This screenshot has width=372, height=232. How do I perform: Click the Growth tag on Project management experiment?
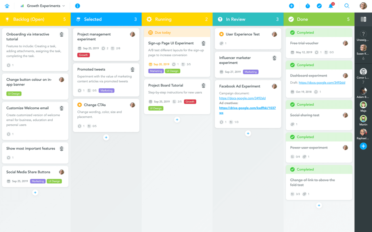(x=83, y=55)
